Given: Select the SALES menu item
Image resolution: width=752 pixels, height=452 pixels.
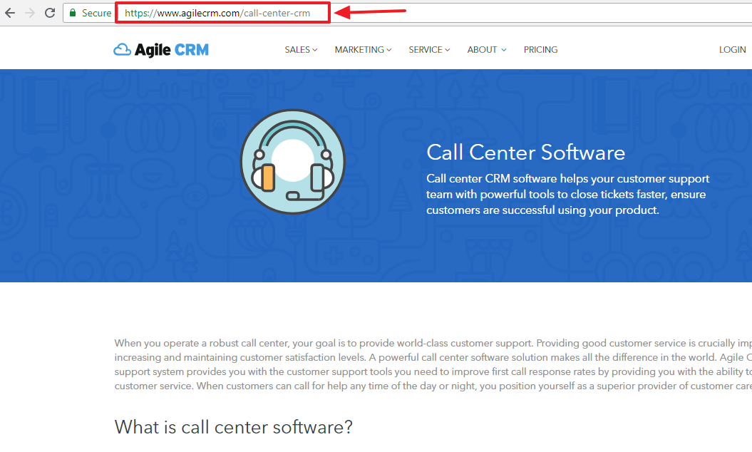Looking at the screenshot, I should point(297,49).
